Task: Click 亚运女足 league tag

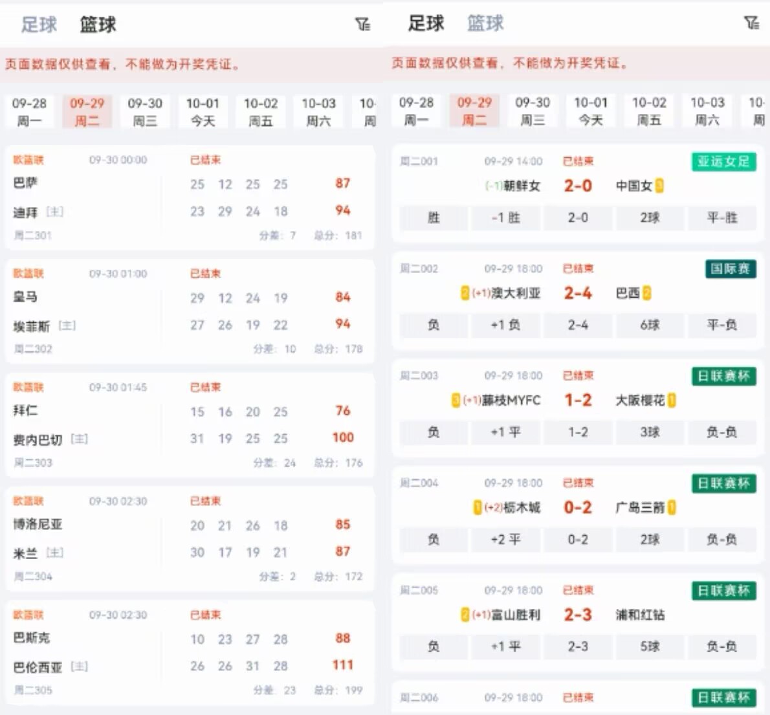Action: click(x=724, y=162)
